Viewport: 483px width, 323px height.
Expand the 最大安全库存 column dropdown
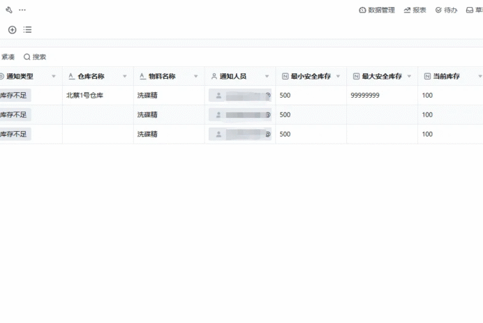[x=409, y=76]
